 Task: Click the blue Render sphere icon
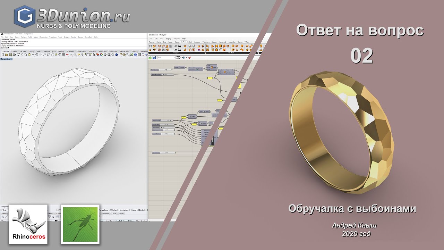[117, 55]
